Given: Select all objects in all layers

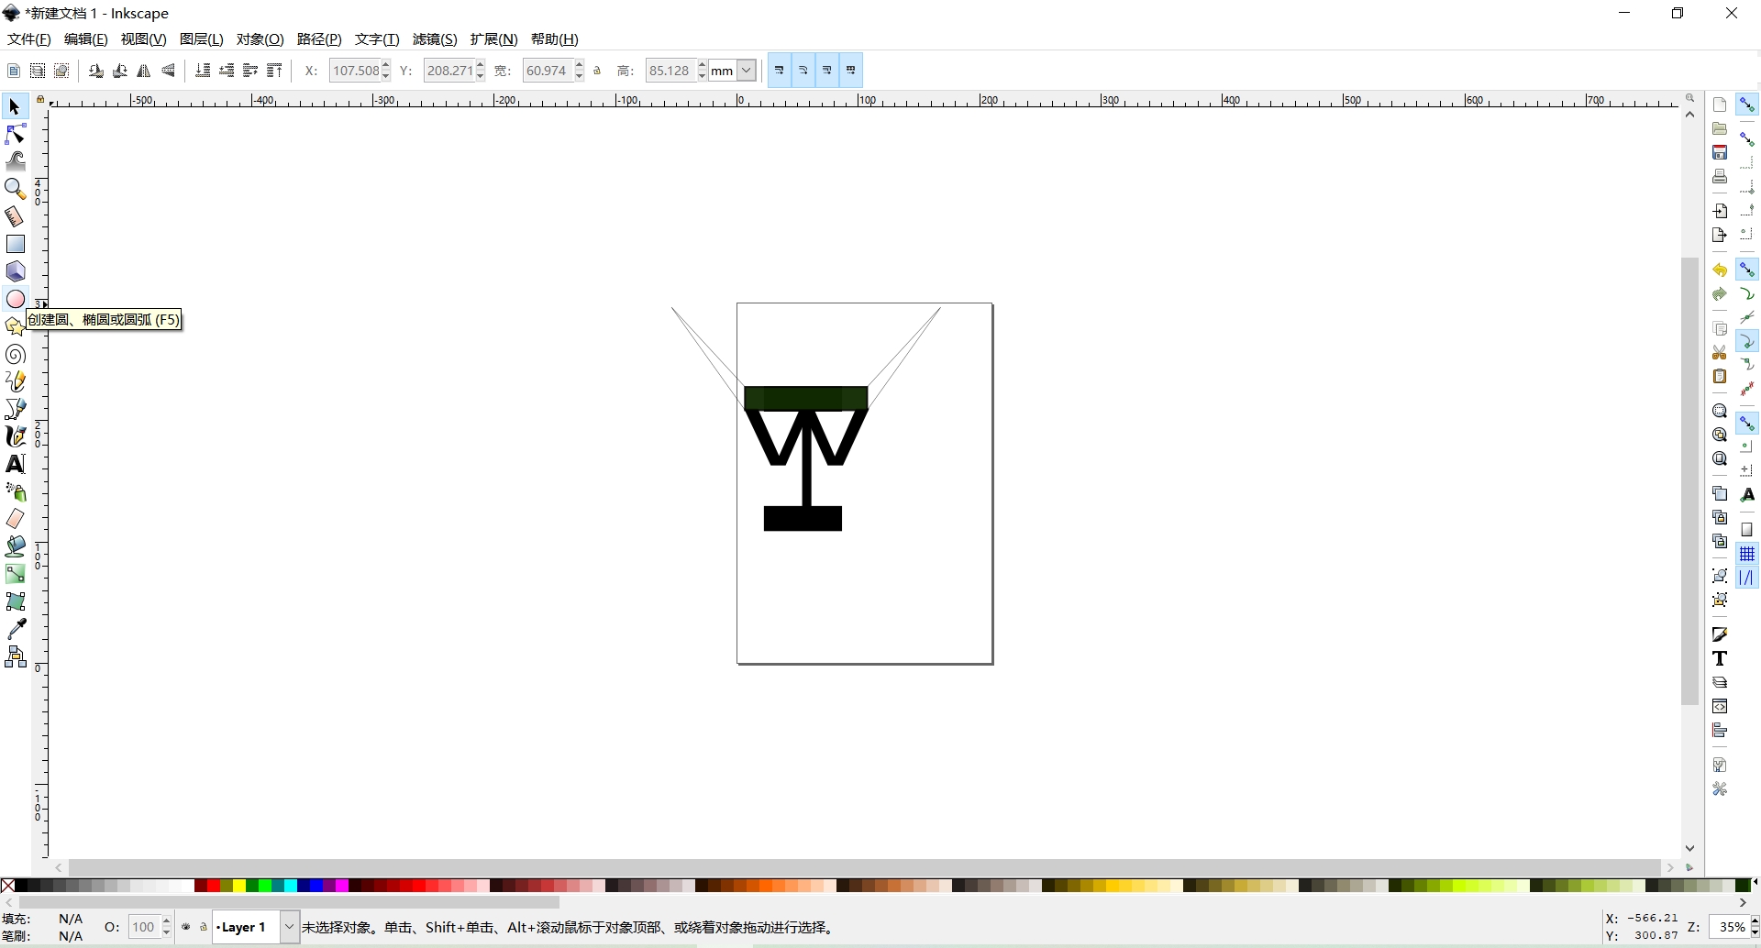Looking at the screenshot, I should click(38, 71).
